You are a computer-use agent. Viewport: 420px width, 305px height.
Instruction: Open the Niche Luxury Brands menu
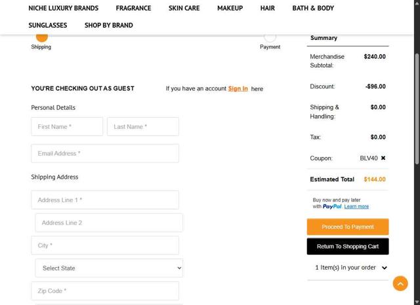click(x=64, y=9)
